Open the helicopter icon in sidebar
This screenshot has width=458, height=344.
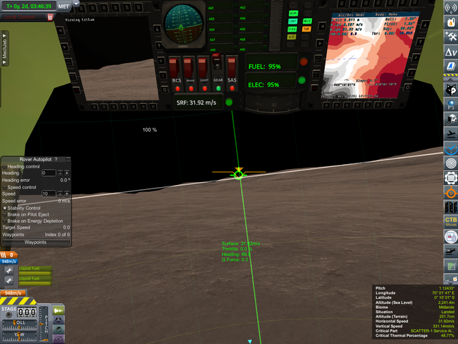[450, 251]
